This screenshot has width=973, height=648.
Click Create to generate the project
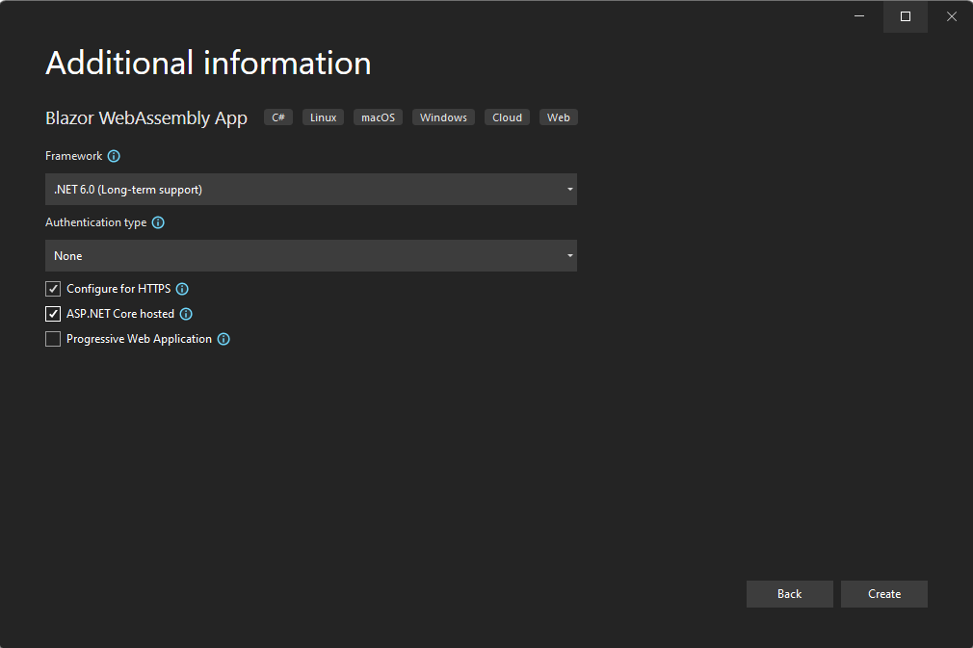(883, 594)
